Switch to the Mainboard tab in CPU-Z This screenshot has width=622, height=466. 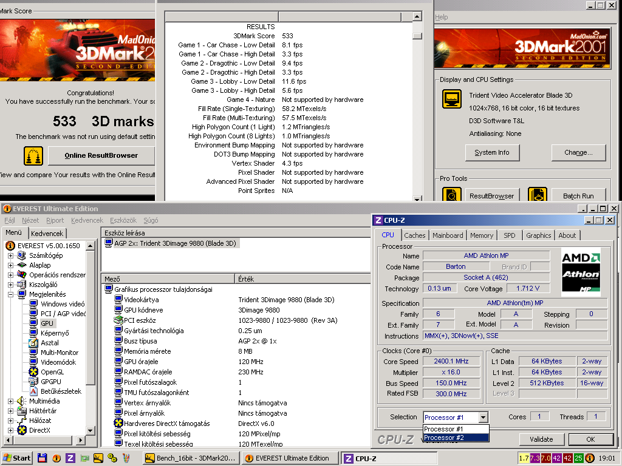click(x=448, y=235)
